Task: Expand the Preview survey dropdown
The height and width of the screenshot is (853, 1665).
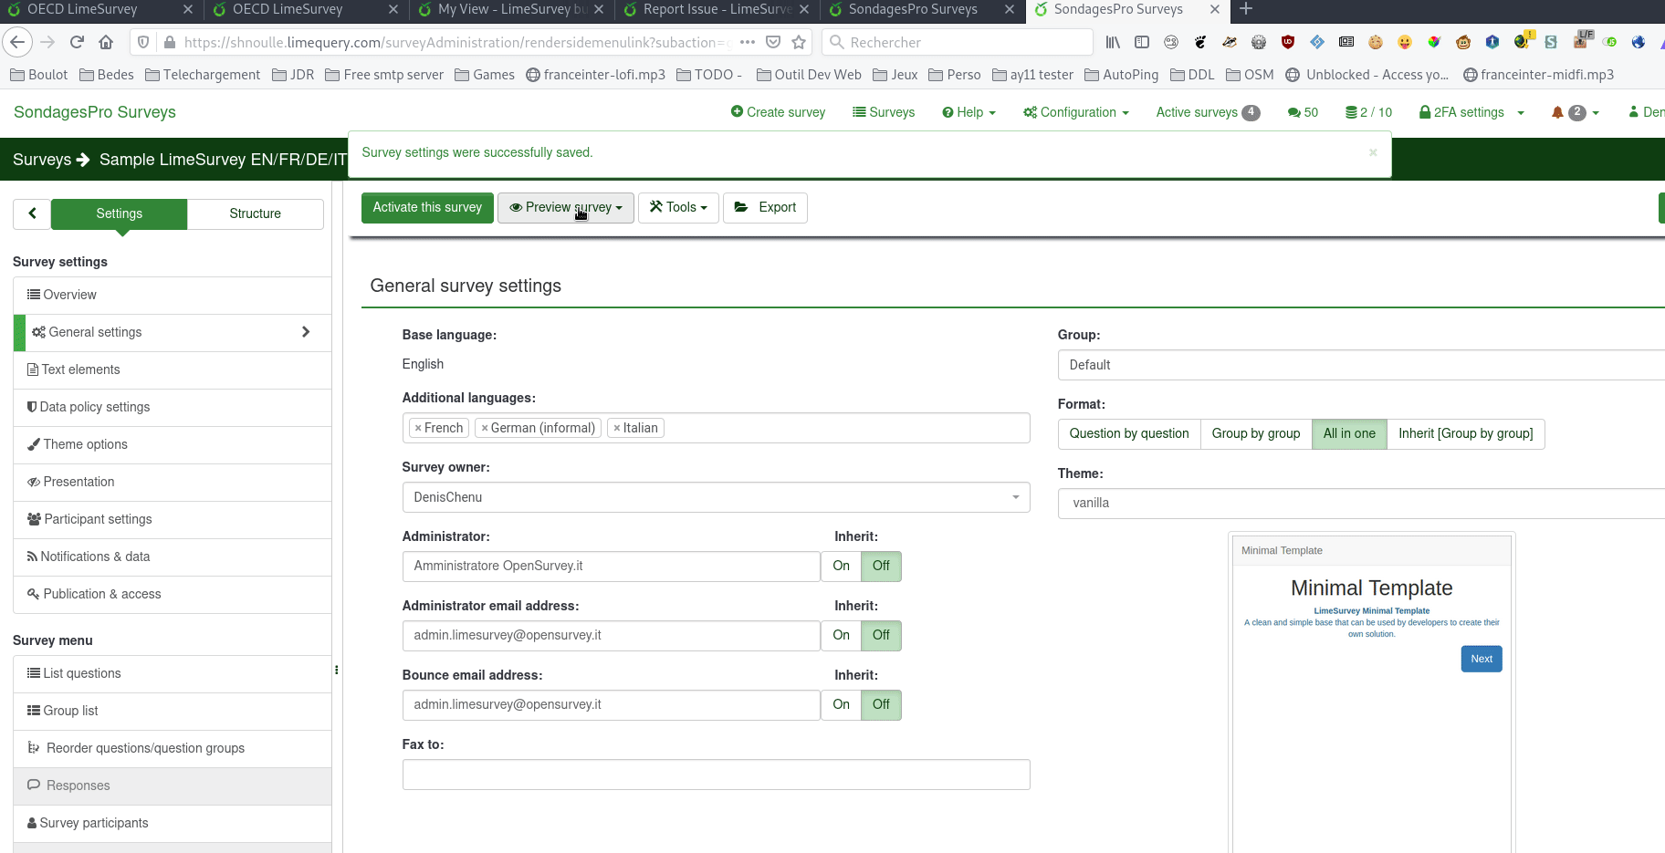Action: pyautogui.click(x=565, y=207)
